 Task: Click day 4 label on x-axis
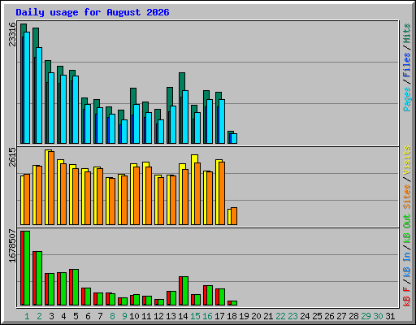(x=63, y=316)
